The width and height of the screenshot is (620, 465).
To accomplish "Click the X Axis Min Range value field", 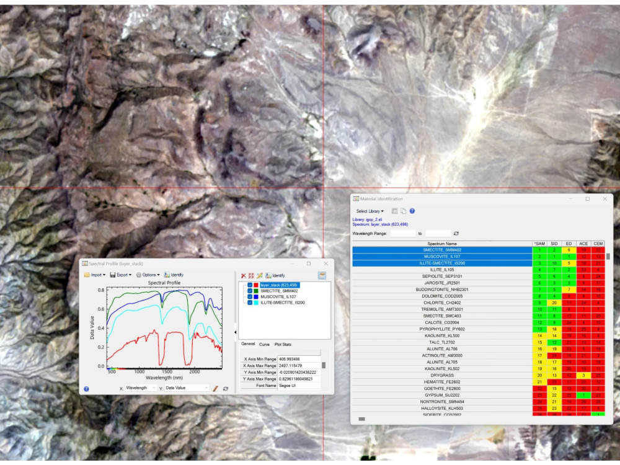I will point(299,360).
